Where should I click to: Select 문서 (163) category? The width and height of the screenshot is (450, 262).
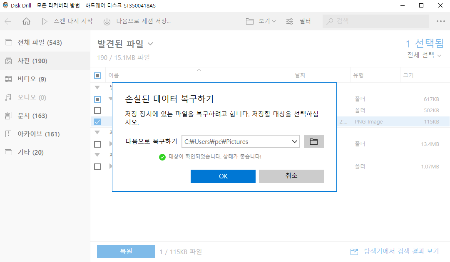coord(45,116)
